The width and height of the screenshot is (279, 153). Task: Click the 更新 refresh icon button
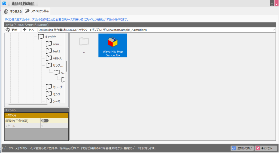point(8,30)
